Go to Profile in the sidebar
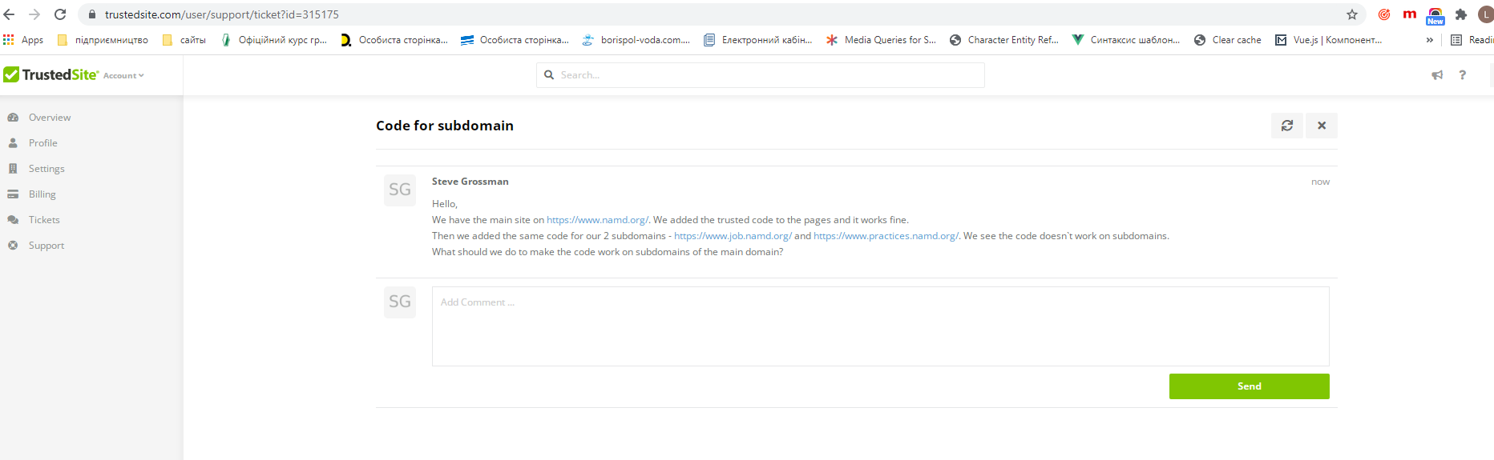This screenshot has height=460, width=1494. [x=42, y=143]
